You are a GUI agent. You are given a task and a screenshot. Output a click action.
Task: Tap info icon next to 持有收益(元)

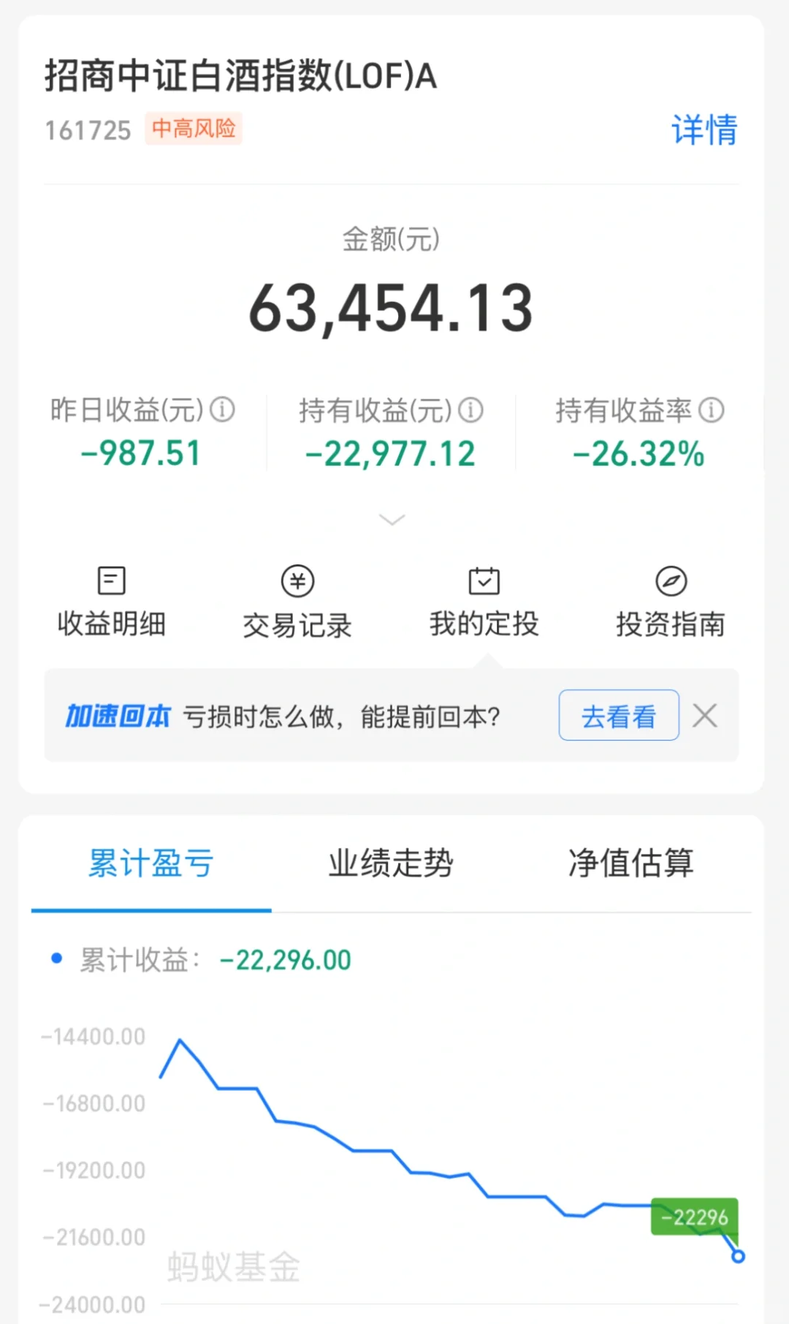pos(471,410)
